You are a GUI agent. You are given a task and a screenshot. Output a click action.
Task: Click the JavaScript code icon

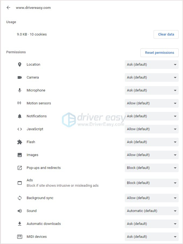[19, 129]
